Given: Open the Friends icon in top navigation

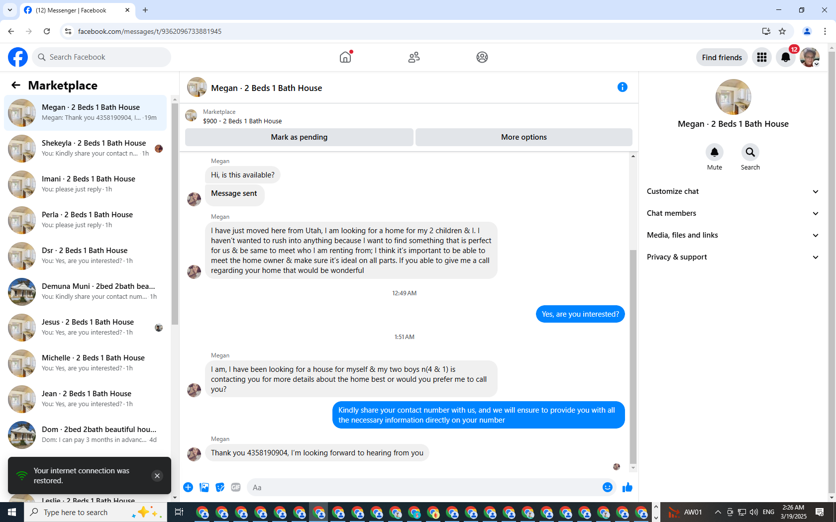Looking at the screenshot, I should (414, 57).
